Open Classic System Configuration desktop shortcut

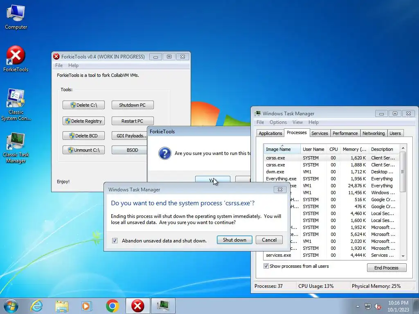[x=16, y=105]
